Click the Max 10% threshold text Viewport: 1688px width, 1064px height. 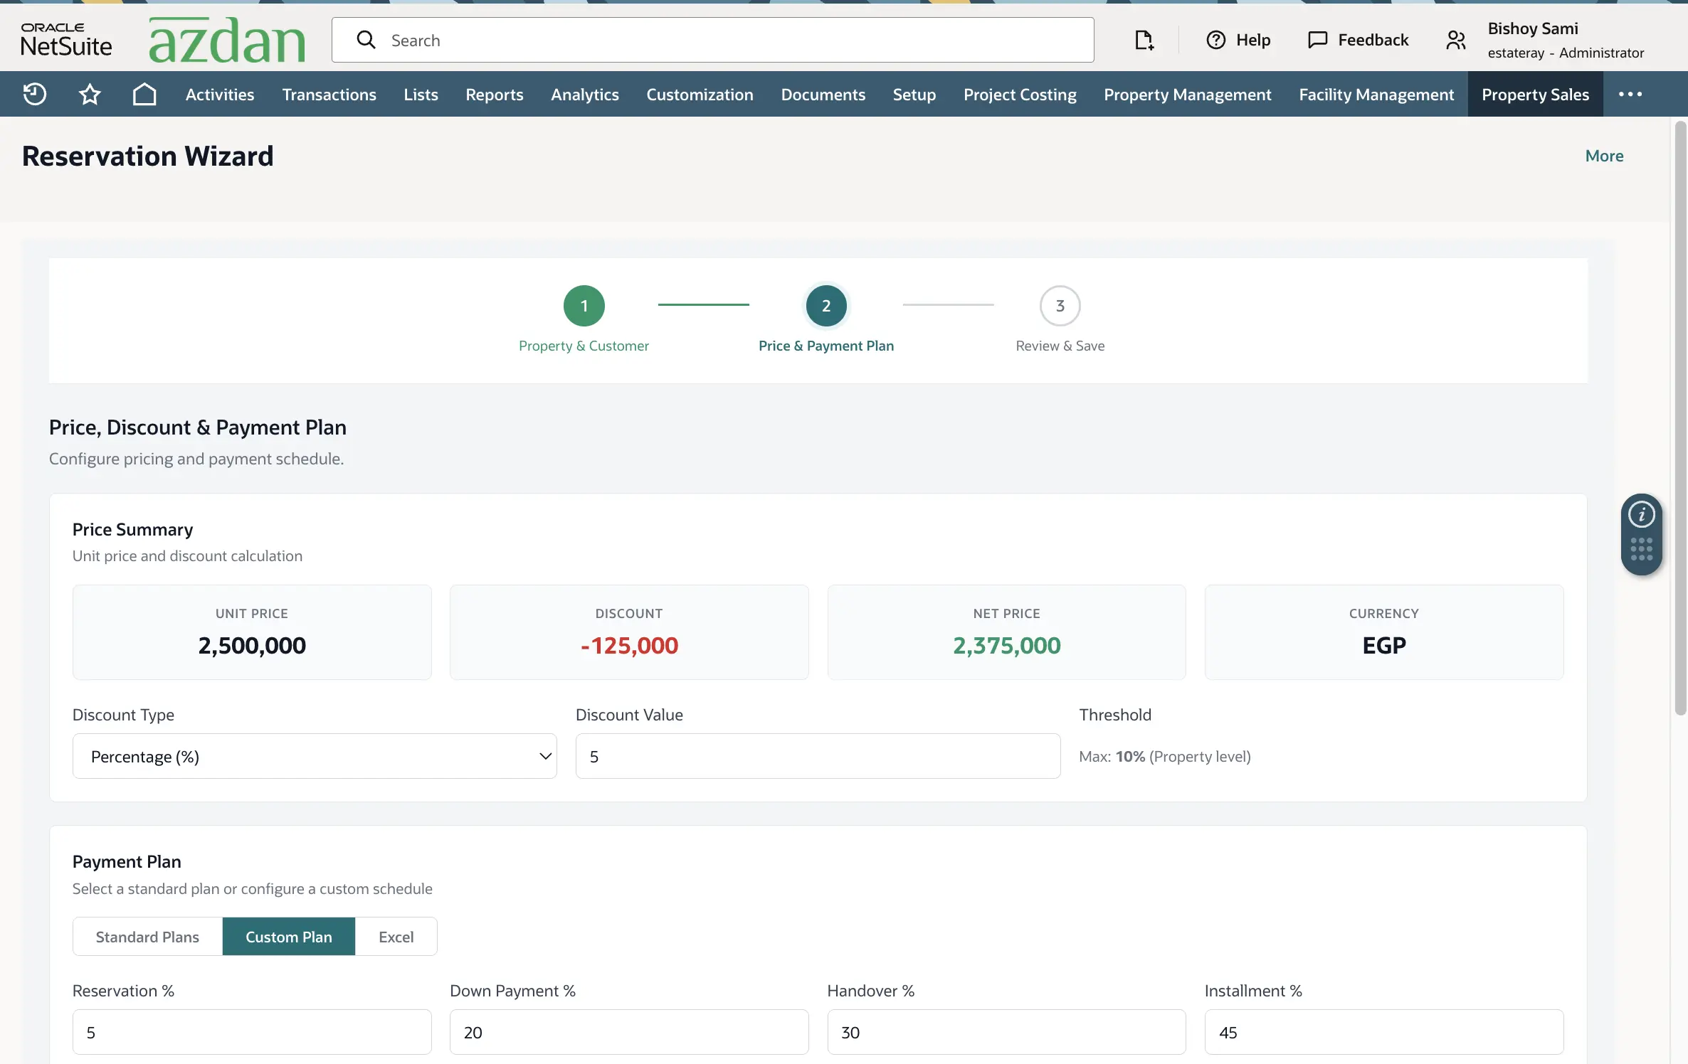[x=1164, y=756]
